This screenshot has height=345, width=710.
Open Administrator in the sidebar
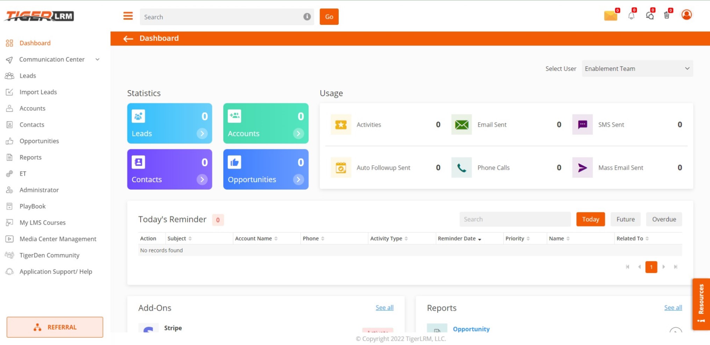coord(39,190)
